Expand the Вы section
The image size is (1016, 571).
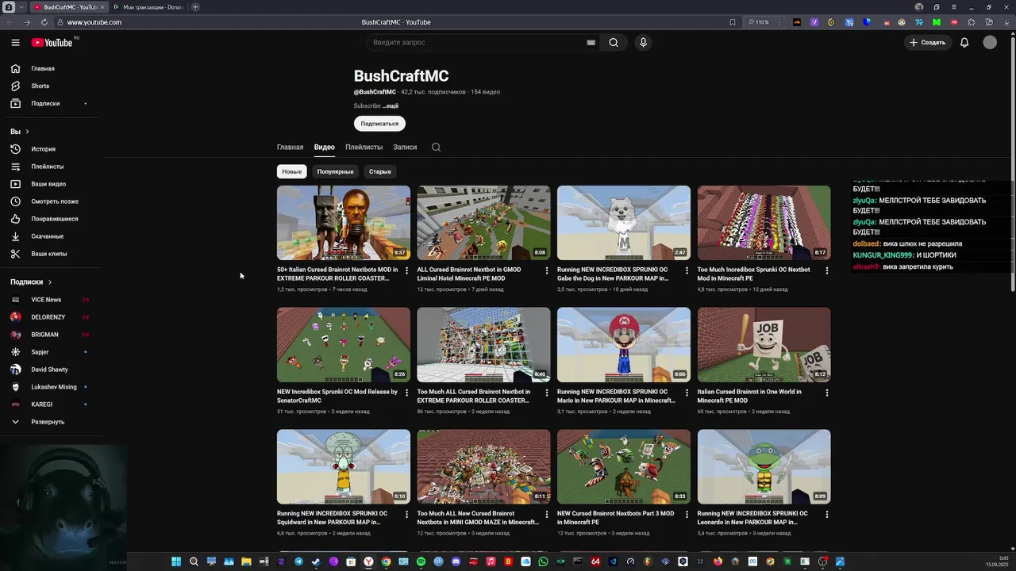tap(20, 132)
